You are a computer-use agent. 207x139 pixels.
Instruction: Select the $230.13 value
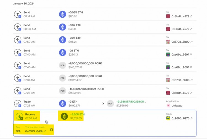click(73, 54)
